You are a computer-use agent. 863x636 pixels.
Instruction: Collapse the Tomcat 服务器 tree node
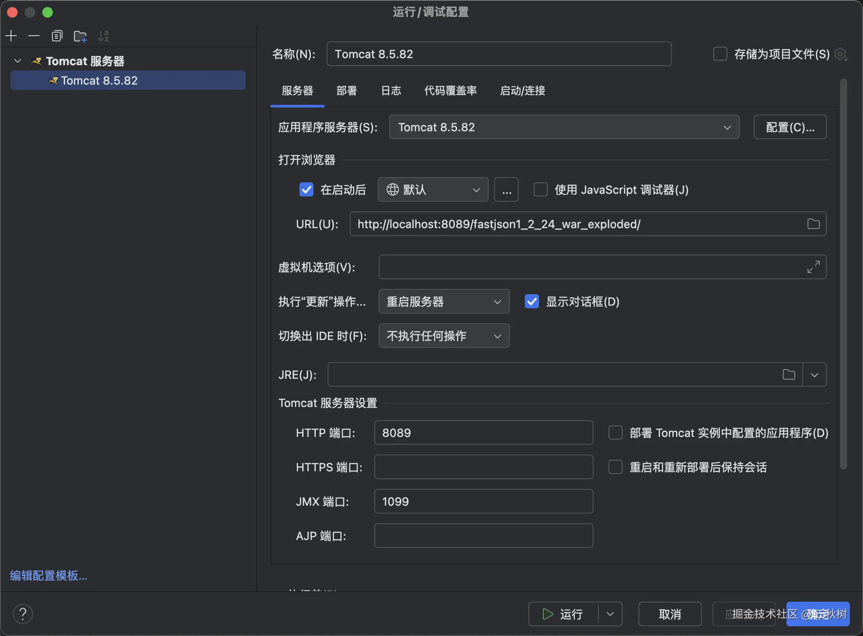tap(18, 61)
